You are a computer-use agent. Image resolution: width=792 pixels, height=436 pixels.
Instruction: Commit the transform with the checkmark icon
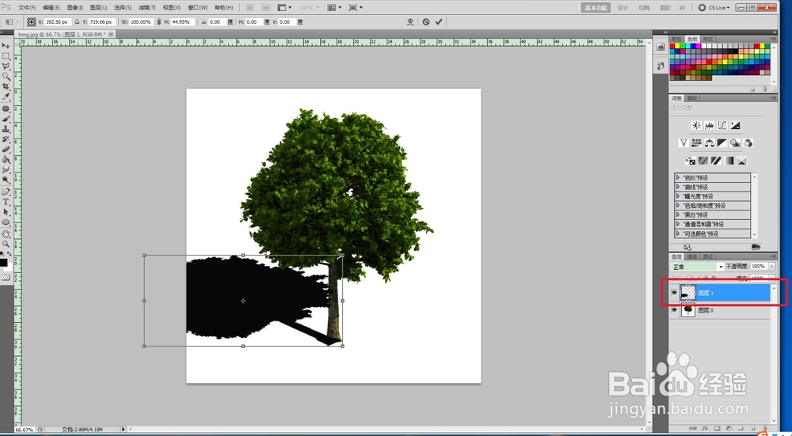439,22
